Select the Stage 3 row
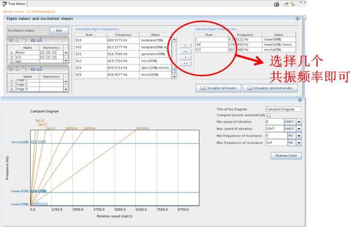This screenshot has height=227, width=359. 35,89
